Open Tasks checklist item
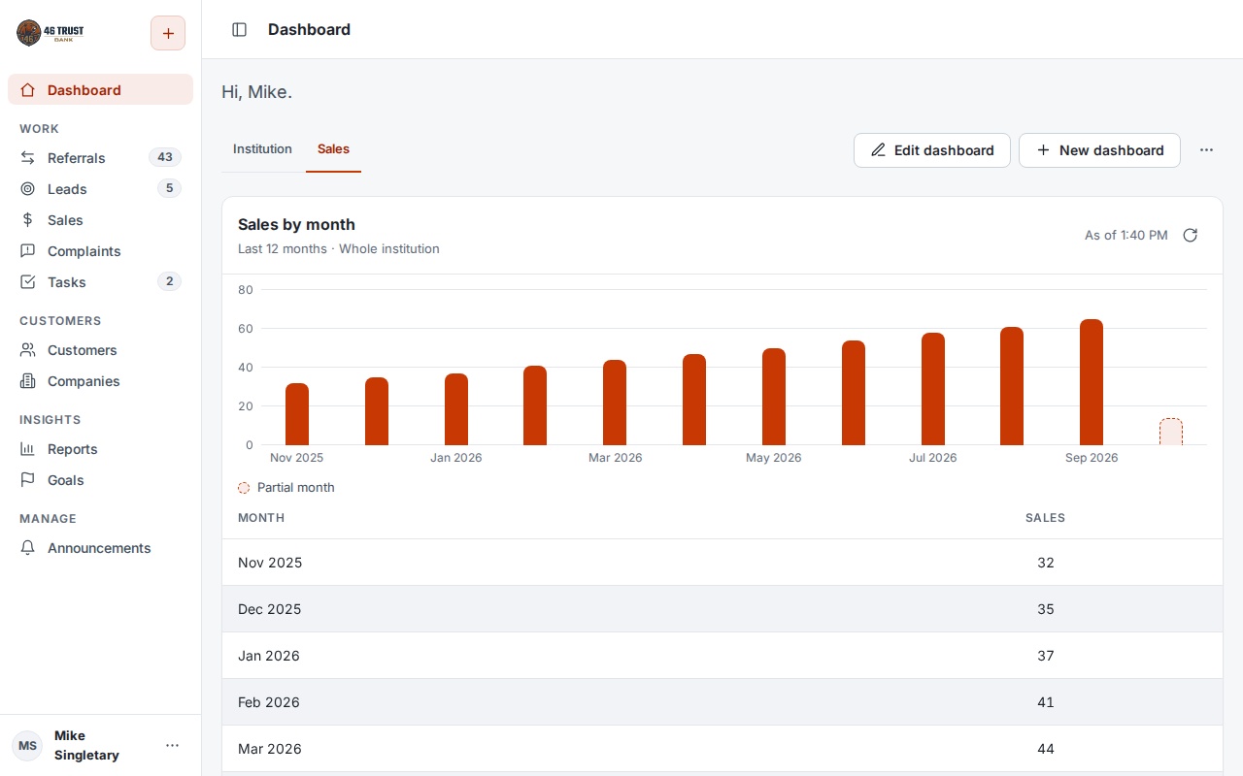The height and width of the screenshot is (776, 1243). point(100,282)
